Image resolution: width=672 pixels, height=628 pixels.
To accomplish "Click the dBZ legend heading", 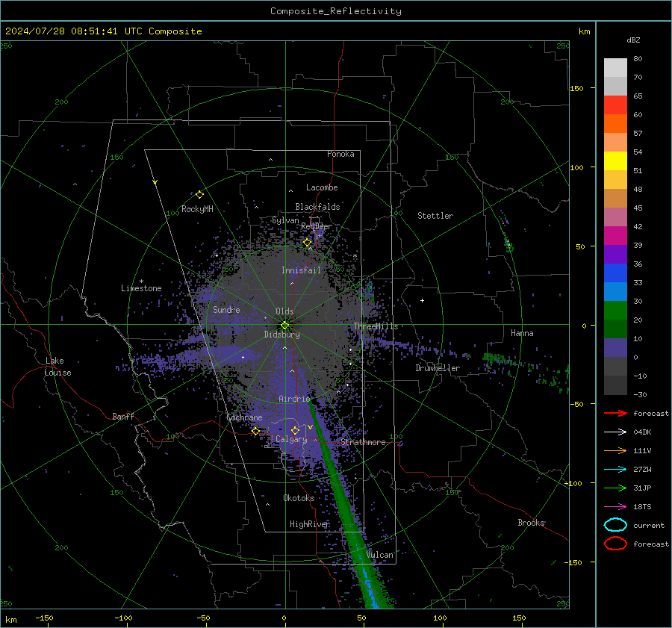I will pos(633,40).
